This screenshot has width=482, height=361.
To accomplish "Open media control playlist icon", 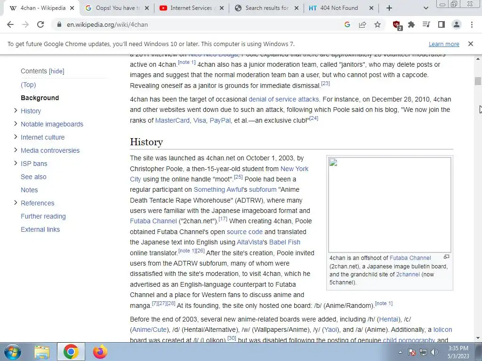I will [x=426, y=24].
